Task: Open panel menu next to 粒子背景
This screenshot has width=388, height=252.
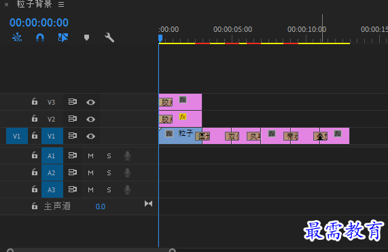Action: click(61, 4)
